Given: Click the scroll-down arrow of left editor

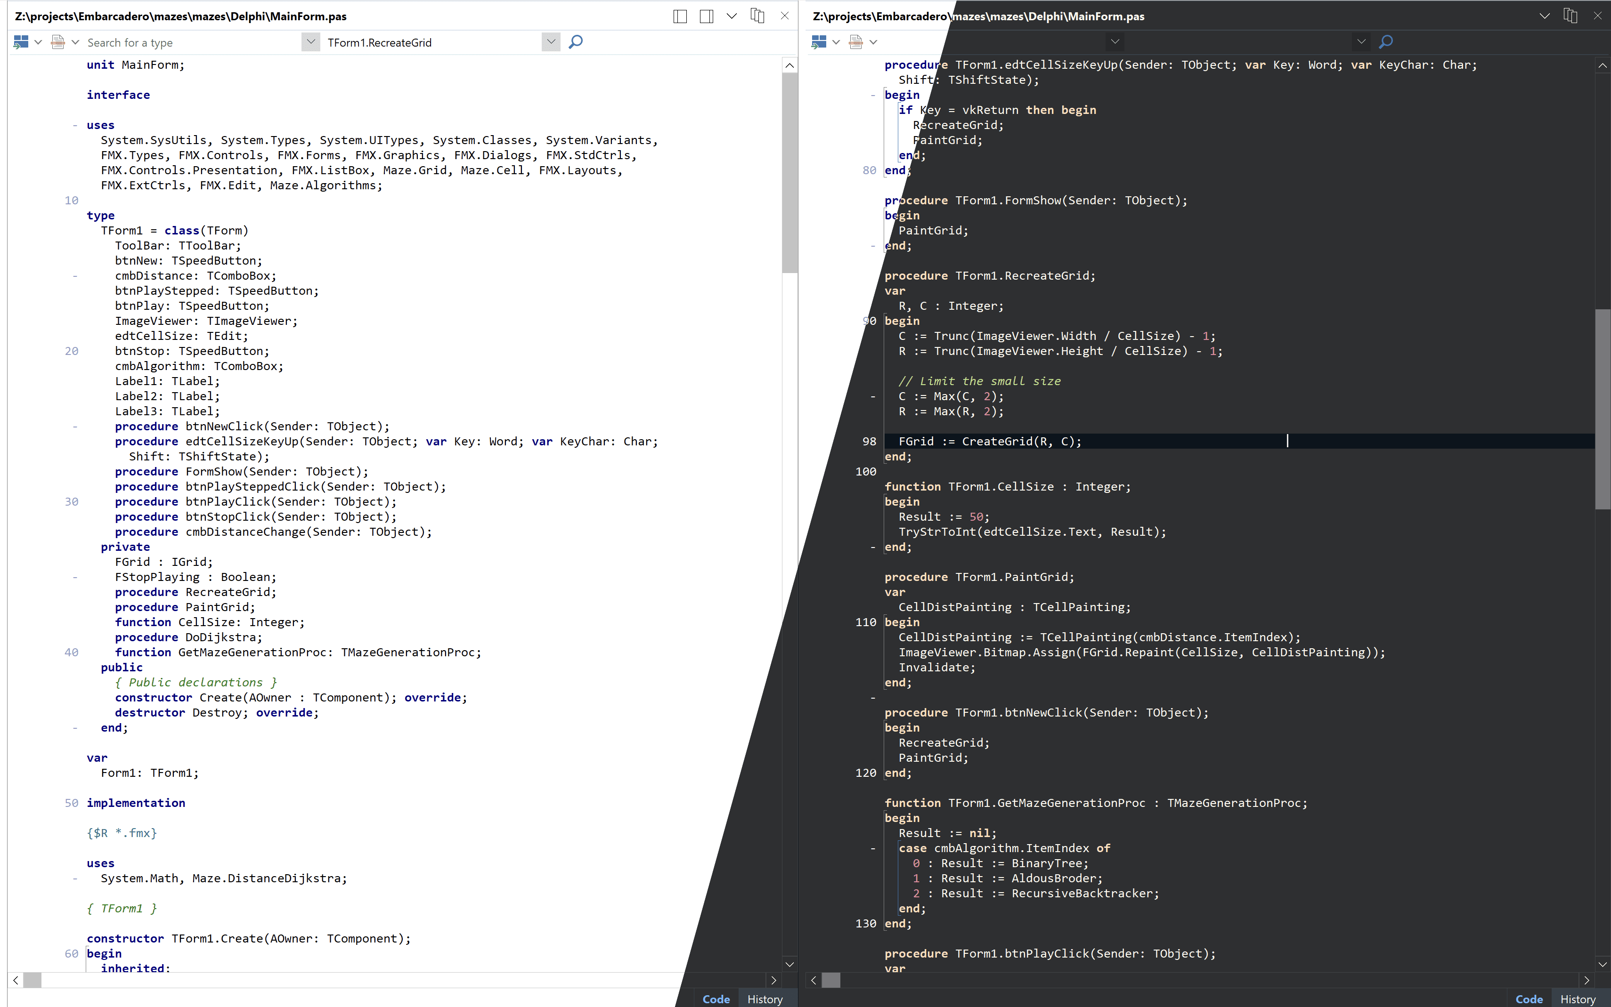Looking at the screenshot, I should (789, 964).
